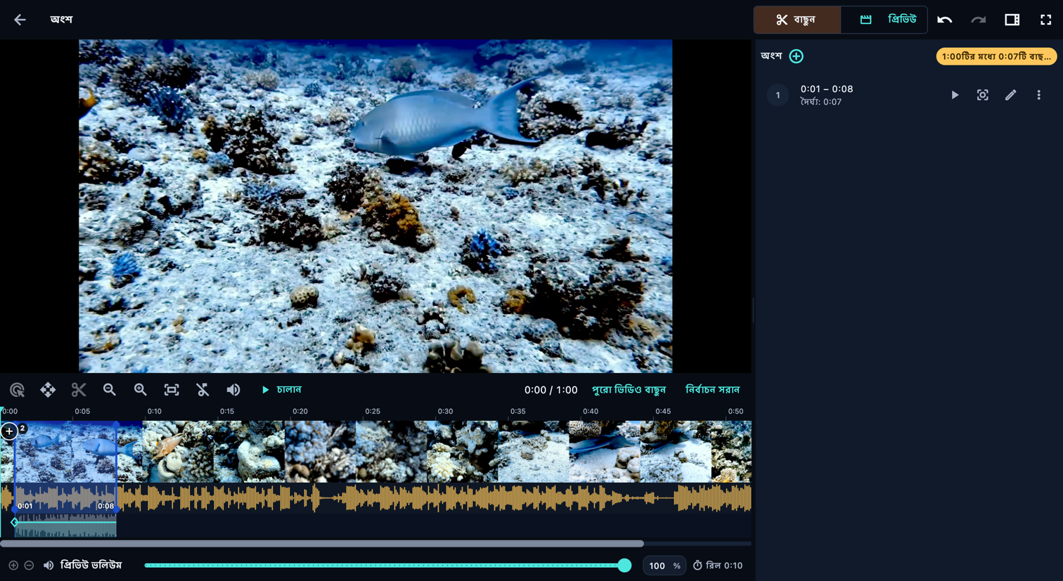Image resolution: width=1063 pixels, height=581 pixels.
Task: Click নির্বাচন সরান to clear selection
Action: tap(712, 390)
